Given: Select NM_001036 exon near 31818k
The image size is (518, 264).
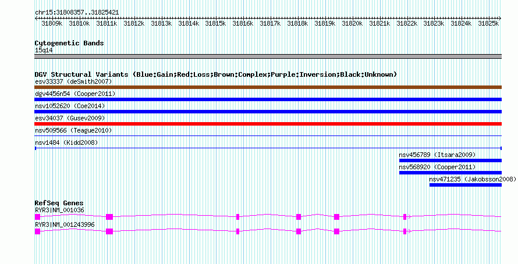Looking at the screenshot, I should pyautogui.click(x=299, y=217).
